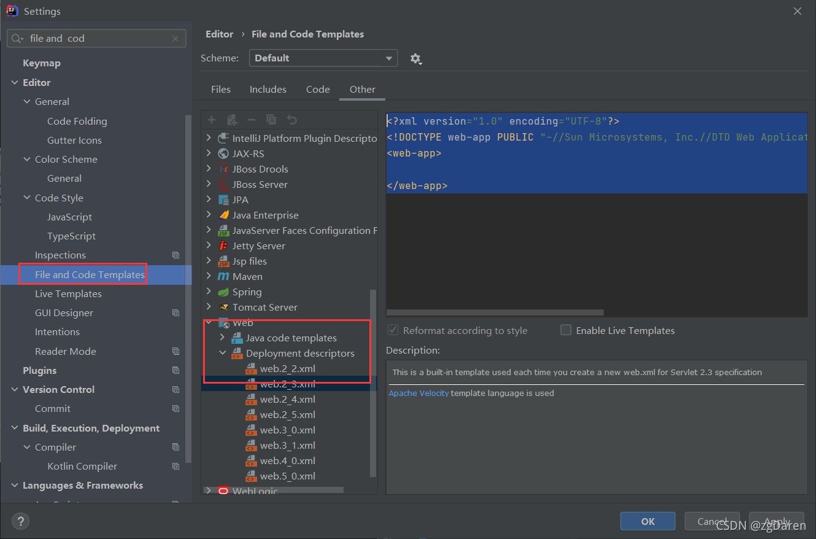Select the web.5_0.xml template
Viewport: 816px width, 539px height.
(288, 476)
